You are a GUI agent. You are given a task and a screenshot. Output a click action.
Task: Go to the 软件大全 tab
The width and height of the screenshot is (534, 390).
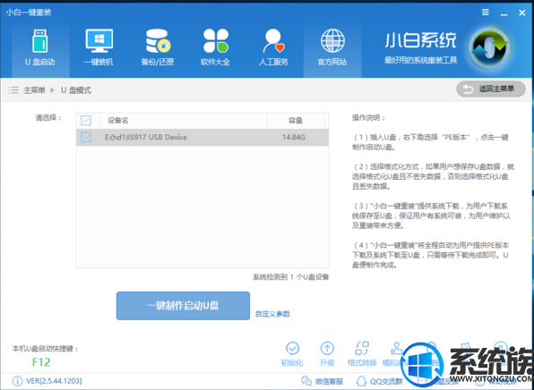point(215,48)
